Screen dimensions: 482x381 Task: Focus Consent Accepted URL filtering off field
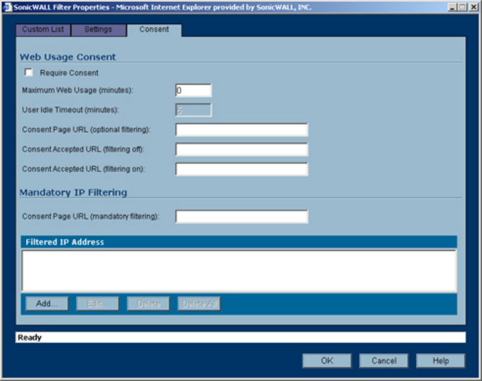(x=241, y=150)
